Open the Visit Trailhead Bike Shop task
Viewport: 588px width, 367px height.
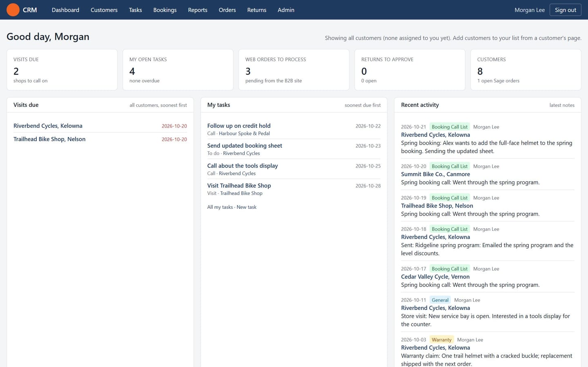click(239, 186)
